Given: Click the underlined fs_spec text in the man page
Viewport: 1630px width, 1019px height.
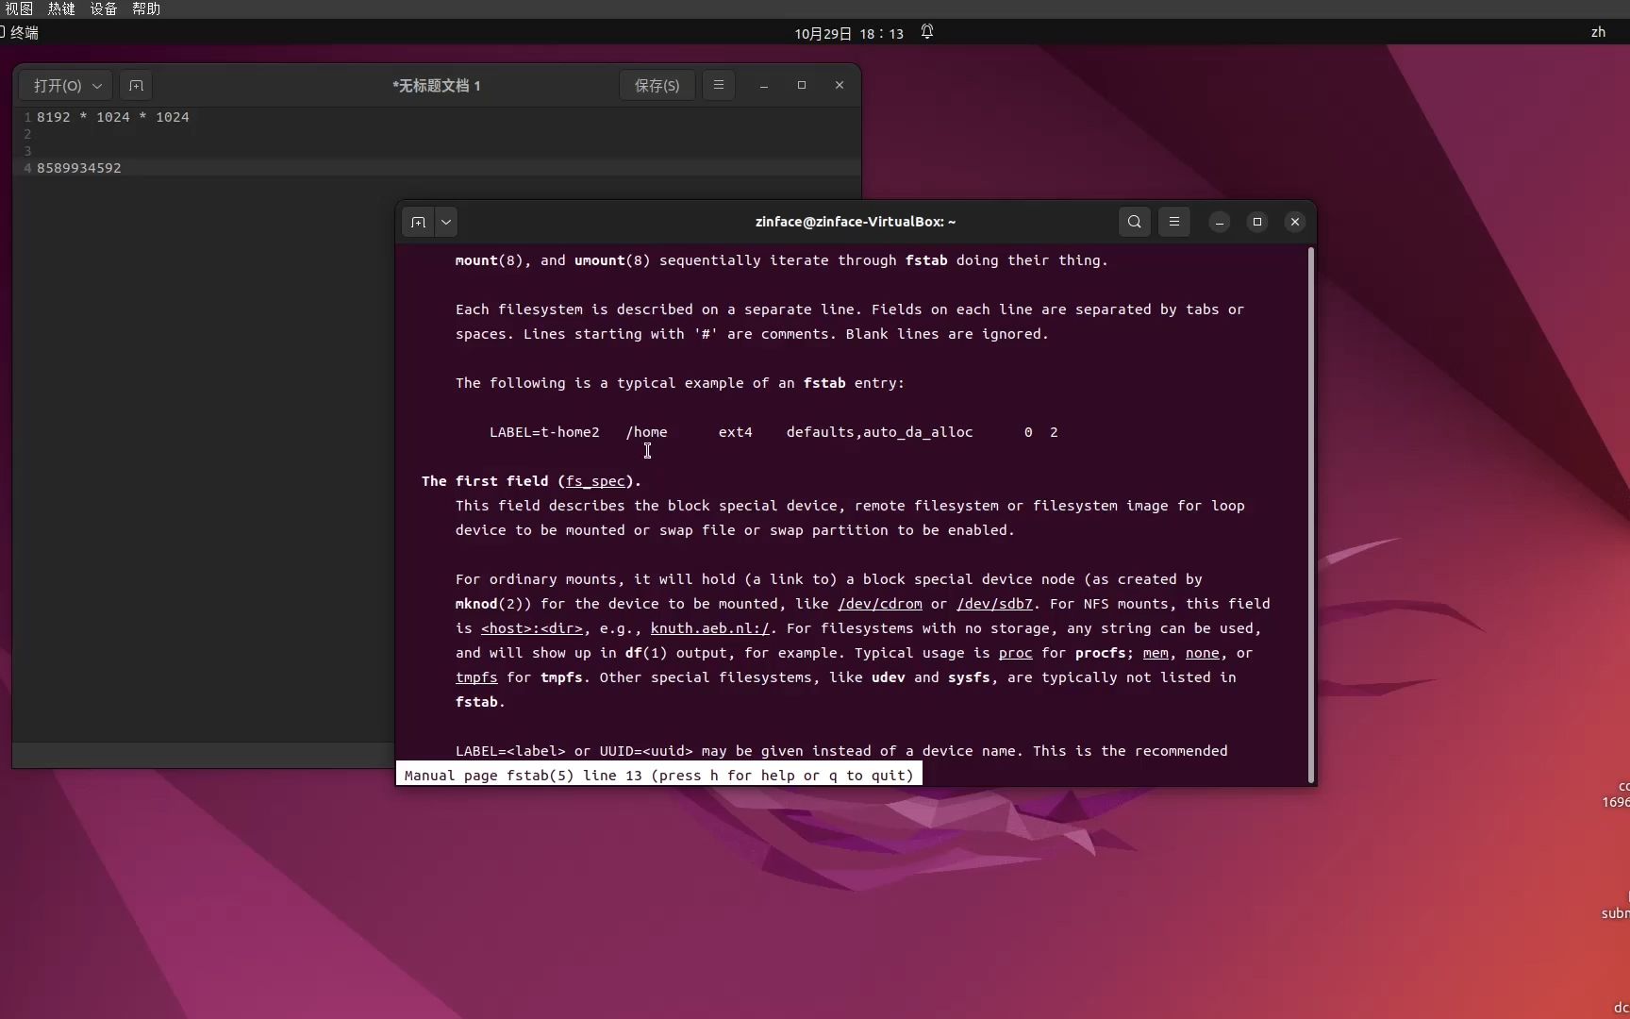Looking at the screenshot, I should pyautogui.click(x=598, y=481).
